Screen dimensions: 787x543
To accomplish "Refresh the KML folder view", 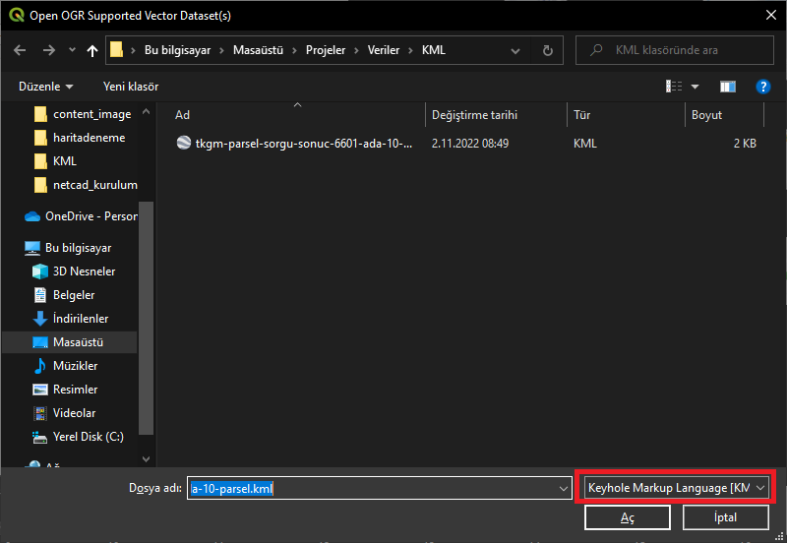I will click(548, 50).
